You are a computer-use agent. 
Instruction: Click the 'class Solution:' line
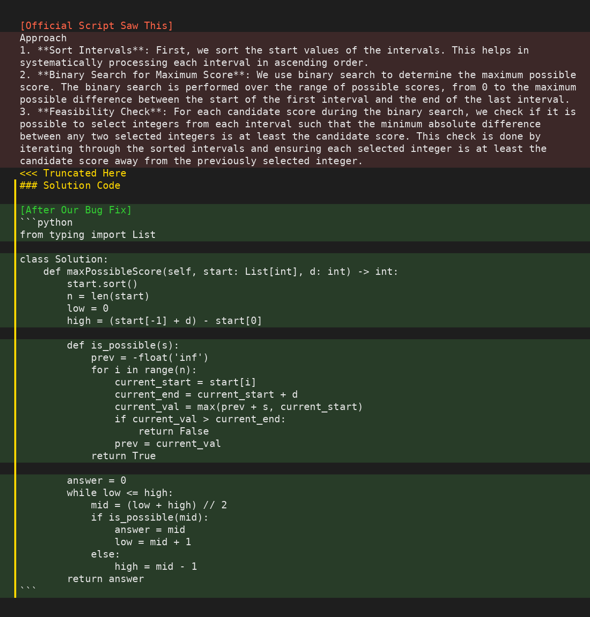point(64,260)
